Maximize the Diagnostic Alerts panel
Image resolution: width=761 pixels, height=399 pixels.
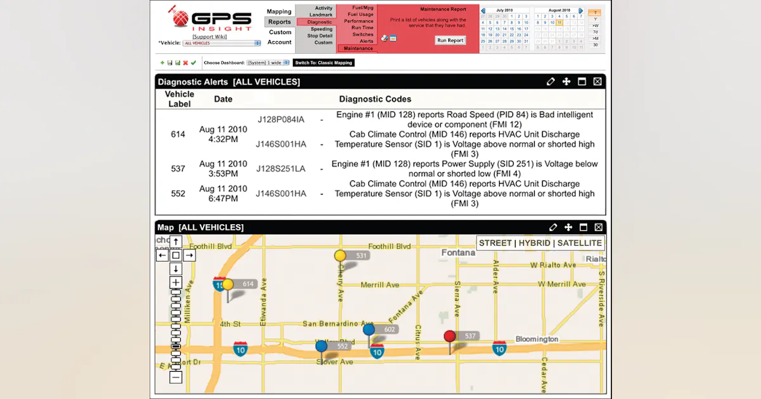[582, 82]
